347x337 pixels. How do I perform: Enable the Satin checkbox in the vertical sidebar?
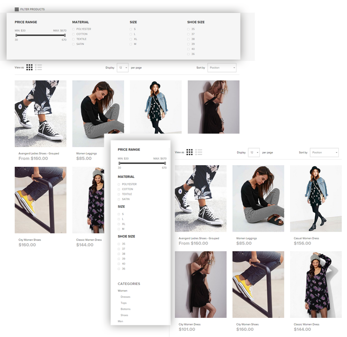click(x=119, y=199)
